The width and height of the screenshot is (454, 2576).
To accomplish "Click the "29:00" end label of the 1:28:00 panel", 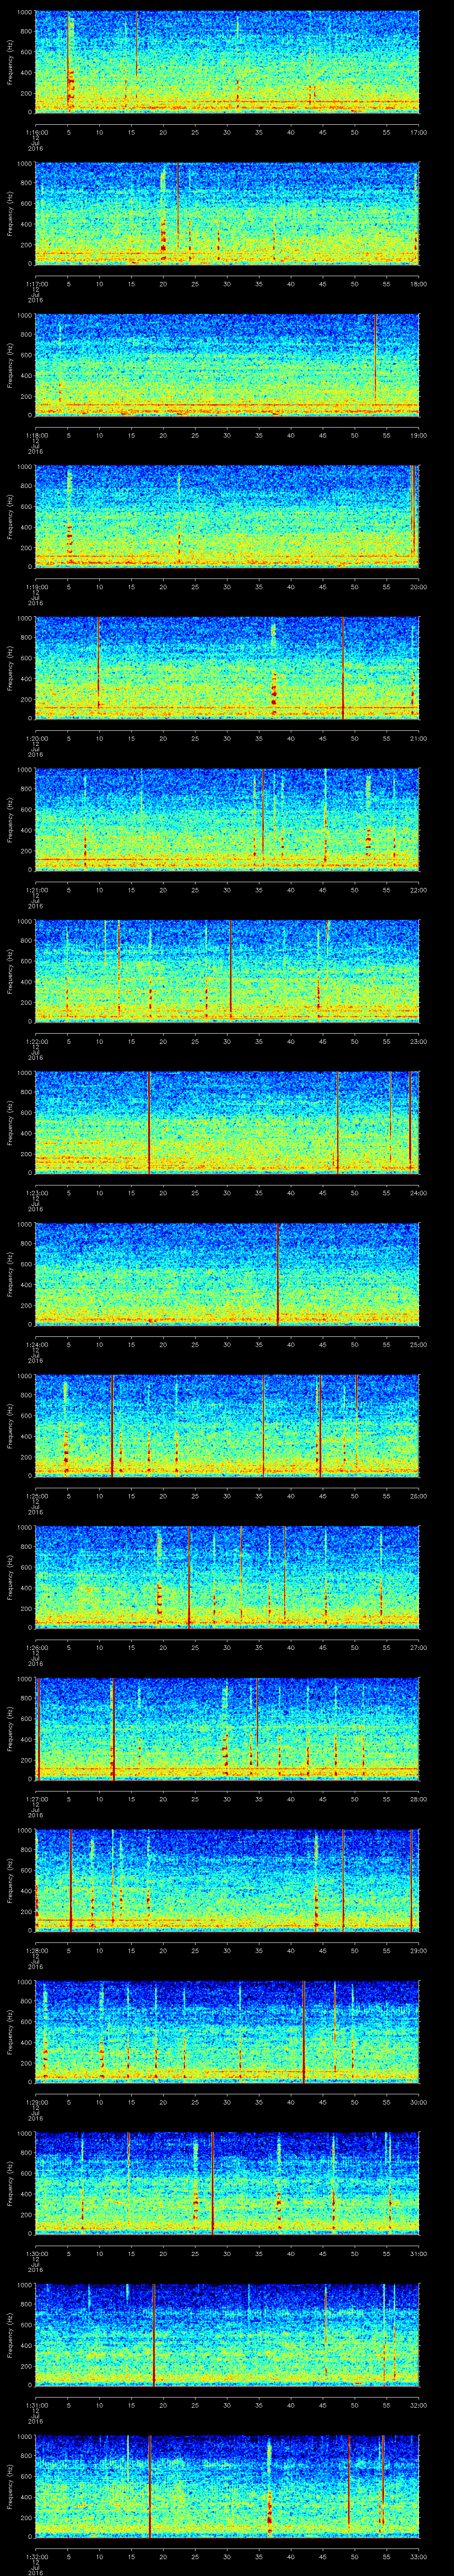I will pyautogui.click(x=418, y=1950).
